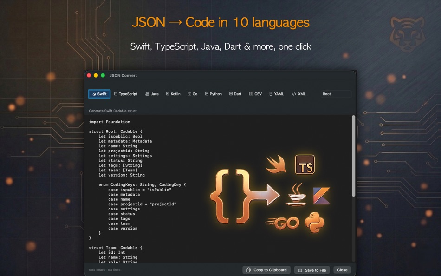This screenshot has height=276, width=441.
Task: Copy generated code to clipboard
Action: (x=267, y=270)
